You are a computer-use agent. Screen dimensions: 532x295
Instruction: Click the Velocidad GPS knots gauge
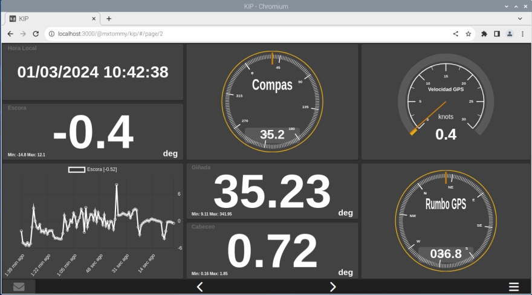[x=446, y=101]
